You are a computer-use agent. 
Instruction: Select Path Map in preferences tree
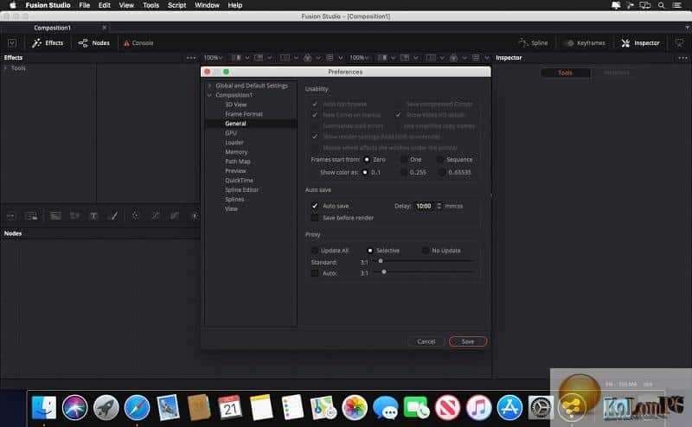(237, 162)
